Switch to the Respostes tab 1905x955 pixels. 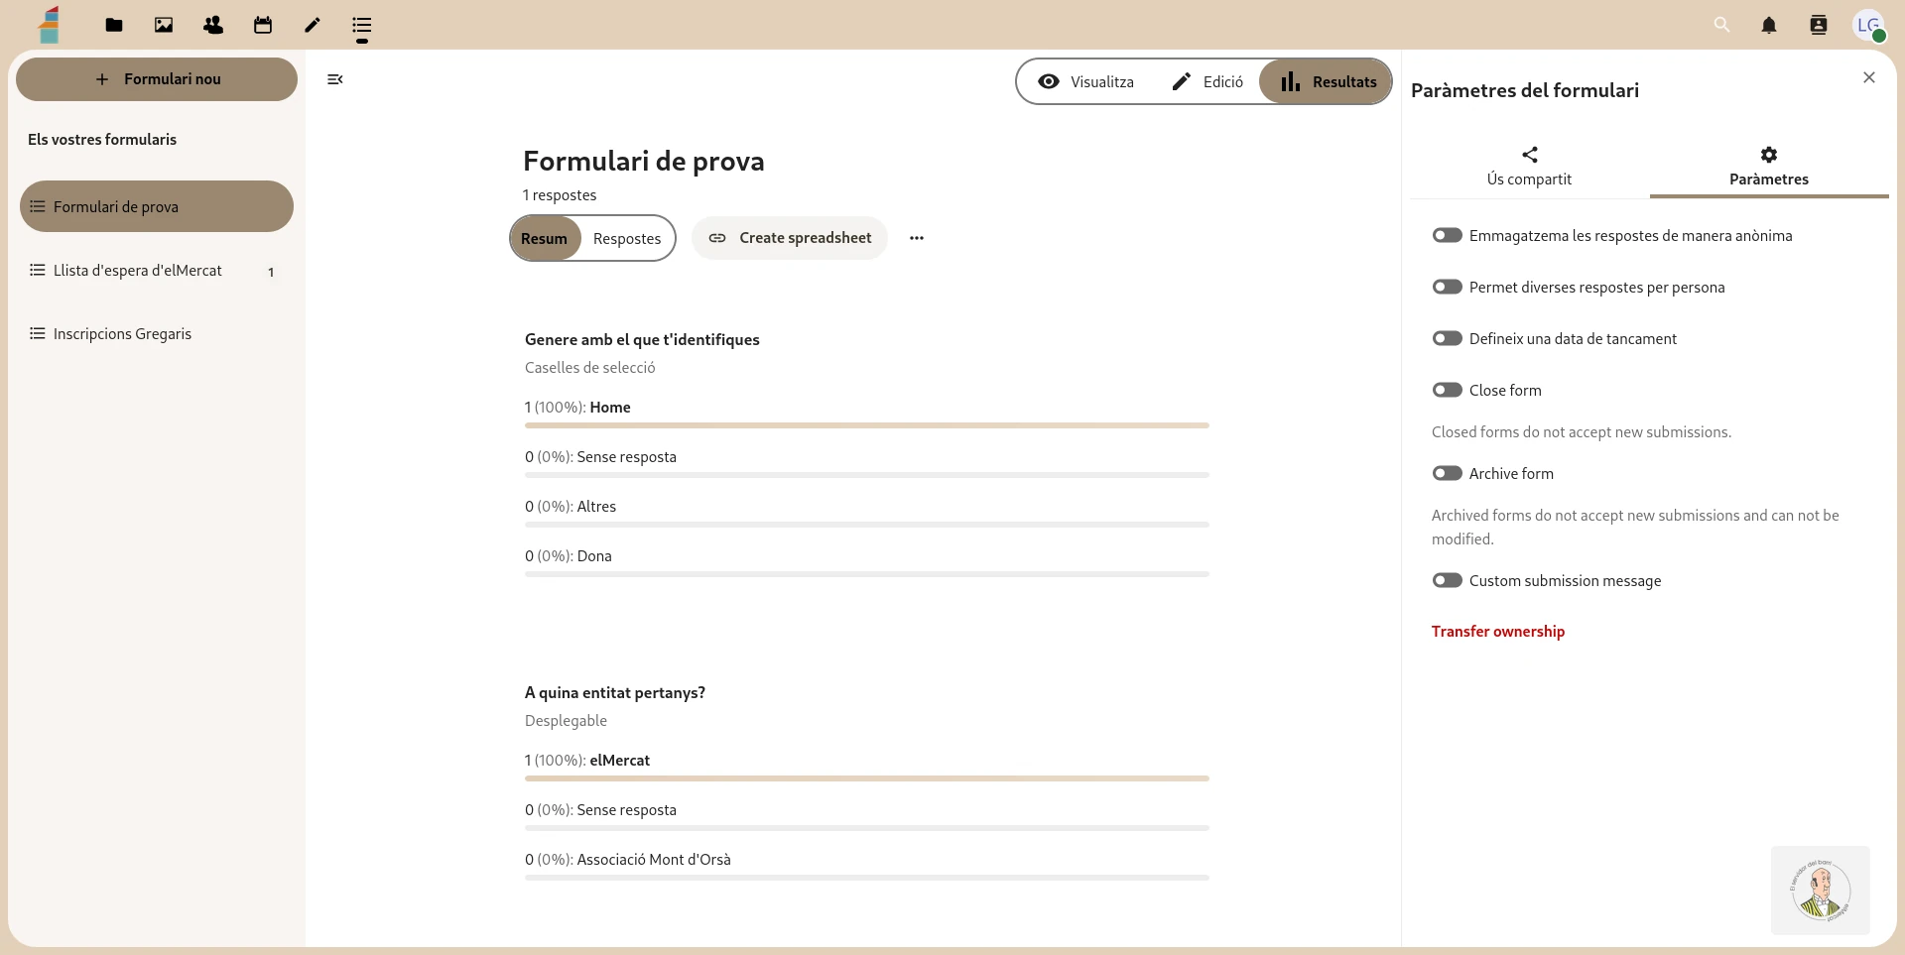click(627, 238)
